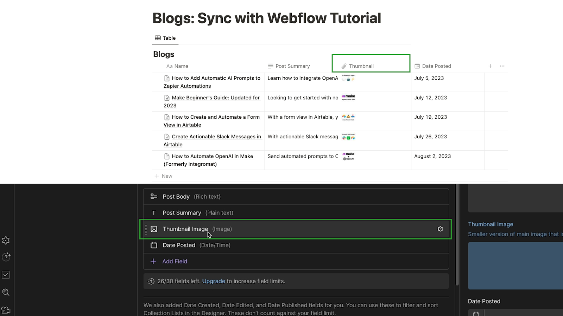This screenshot has width=563, height=316.
Task: Open the table's three-dot options menu
Action: 502,66
